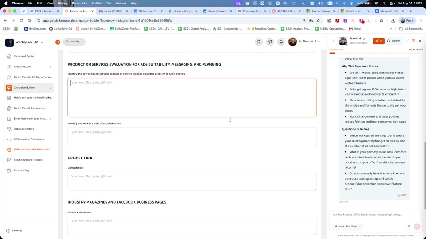Click the Frank AI avatar picture

(x=343, y=41)
